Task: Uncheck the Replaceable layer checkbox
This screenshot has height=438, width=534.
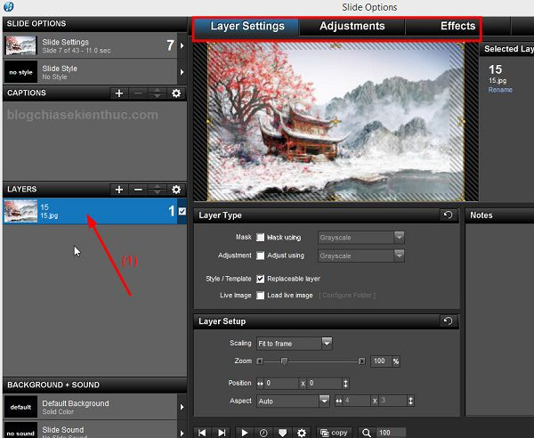Action: click(x=260, y=279)
